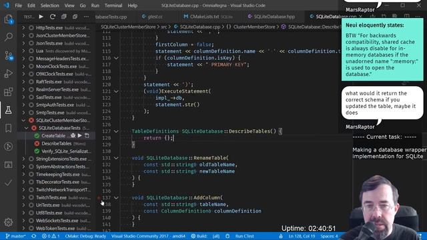
Task: Click Visual Studio Community 2017 kit selector
Action: pyautogui.click(x=148, y=236)
